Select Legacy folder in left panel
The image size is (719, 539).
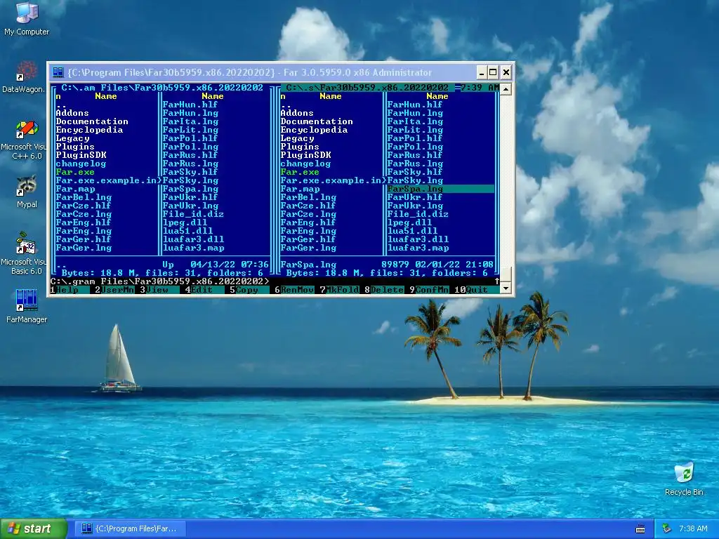click(72, 138)
